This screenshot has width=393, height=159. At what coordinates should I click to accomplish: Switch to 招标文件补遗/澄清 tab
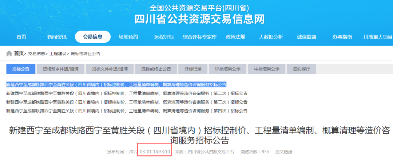point(110,69)
